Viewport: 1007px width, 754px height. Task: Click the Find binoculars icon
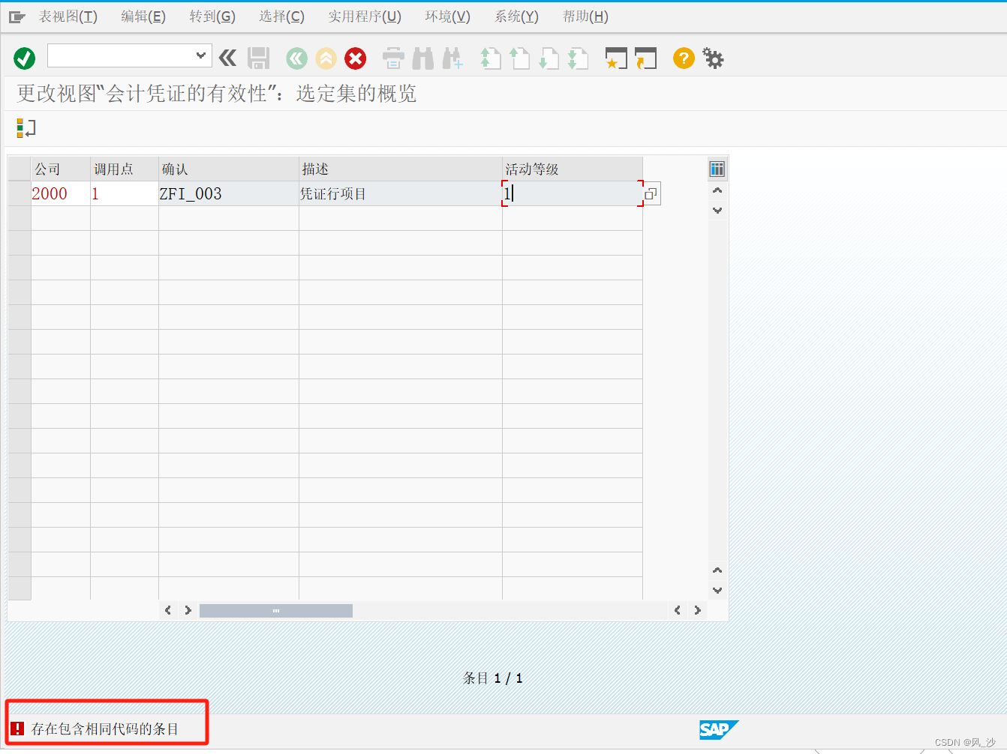(x=423, y=58)
